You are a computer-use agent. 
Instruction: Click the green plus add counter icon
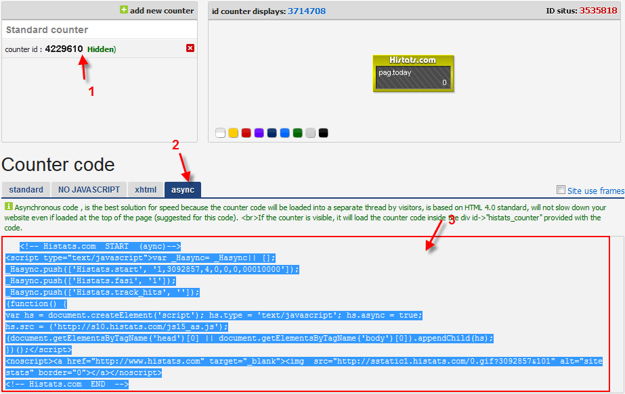[124, 10]
